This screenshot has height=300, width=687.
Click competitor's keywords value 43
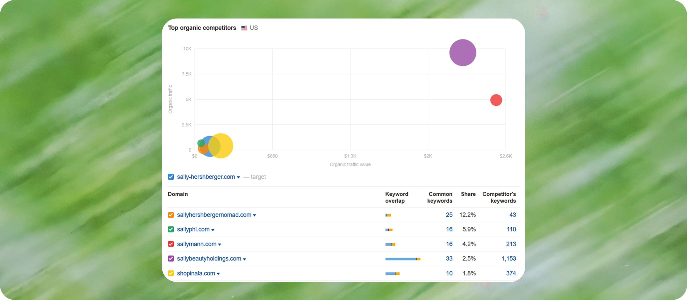point(513,215)
